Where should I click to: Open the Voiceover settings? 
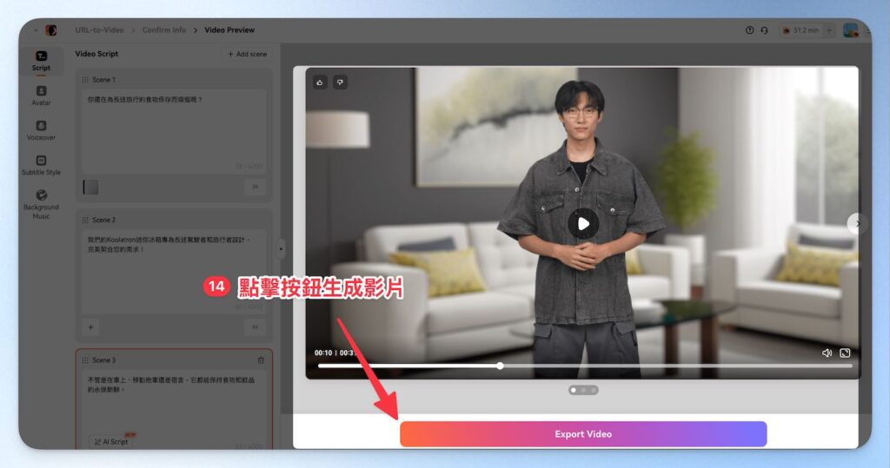(41, 130)
